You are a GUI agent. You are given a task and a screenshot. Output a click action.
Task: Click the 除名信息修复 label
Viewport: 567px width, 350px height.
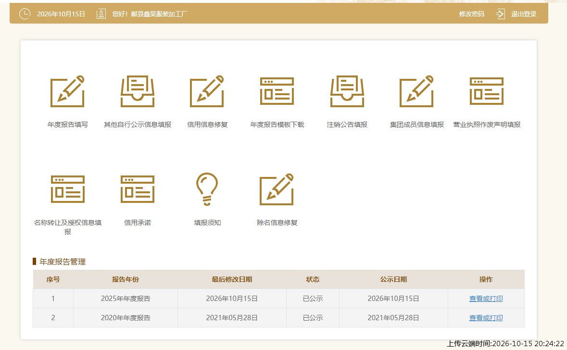click(x=277, y=223)
